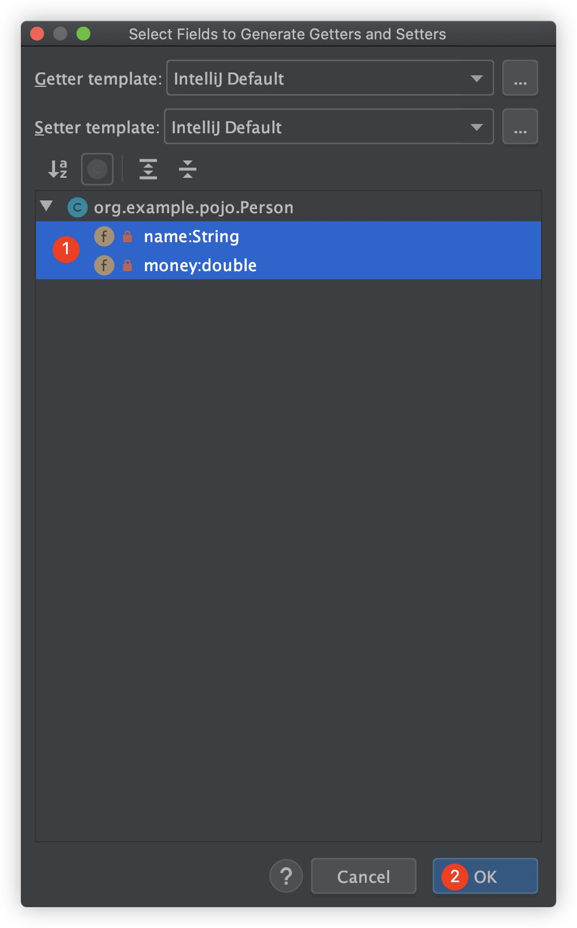Click the field icon beside name:String
The image size is (577, 928).
coord(104,236)
